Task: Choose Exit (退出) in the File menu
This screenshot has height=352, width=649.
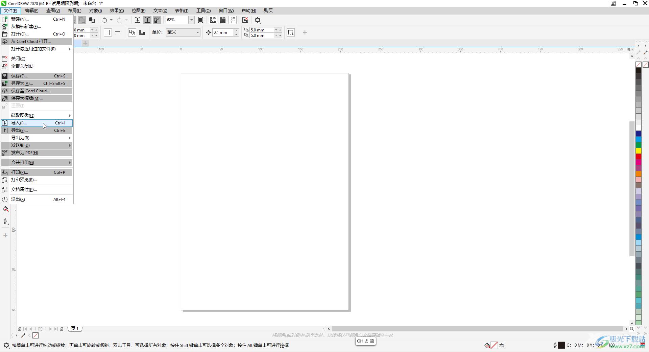Action: pyautogui.click(x=37, y=200)
